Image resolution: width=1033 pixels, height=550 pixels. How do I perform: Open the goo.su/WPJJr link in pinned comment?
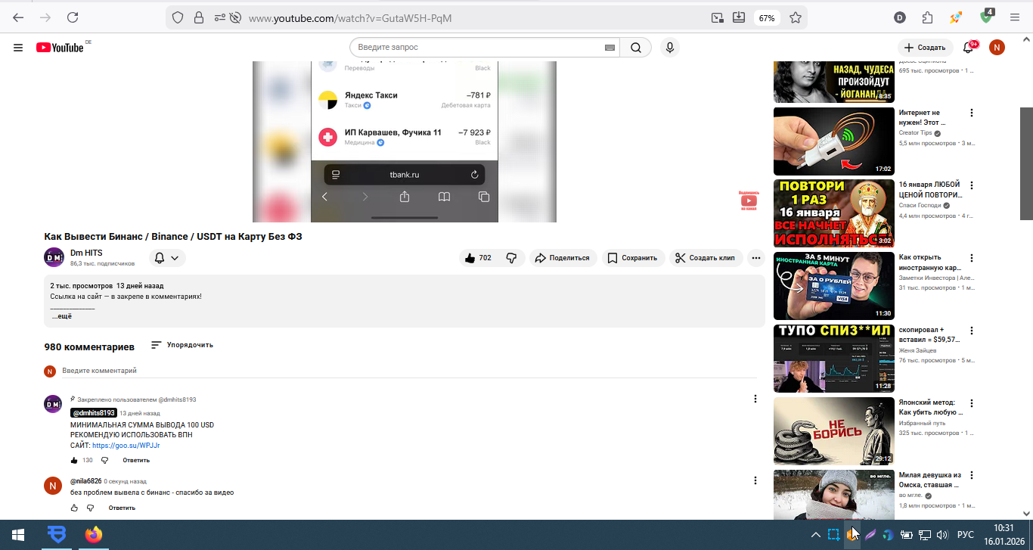coord(126,446)
